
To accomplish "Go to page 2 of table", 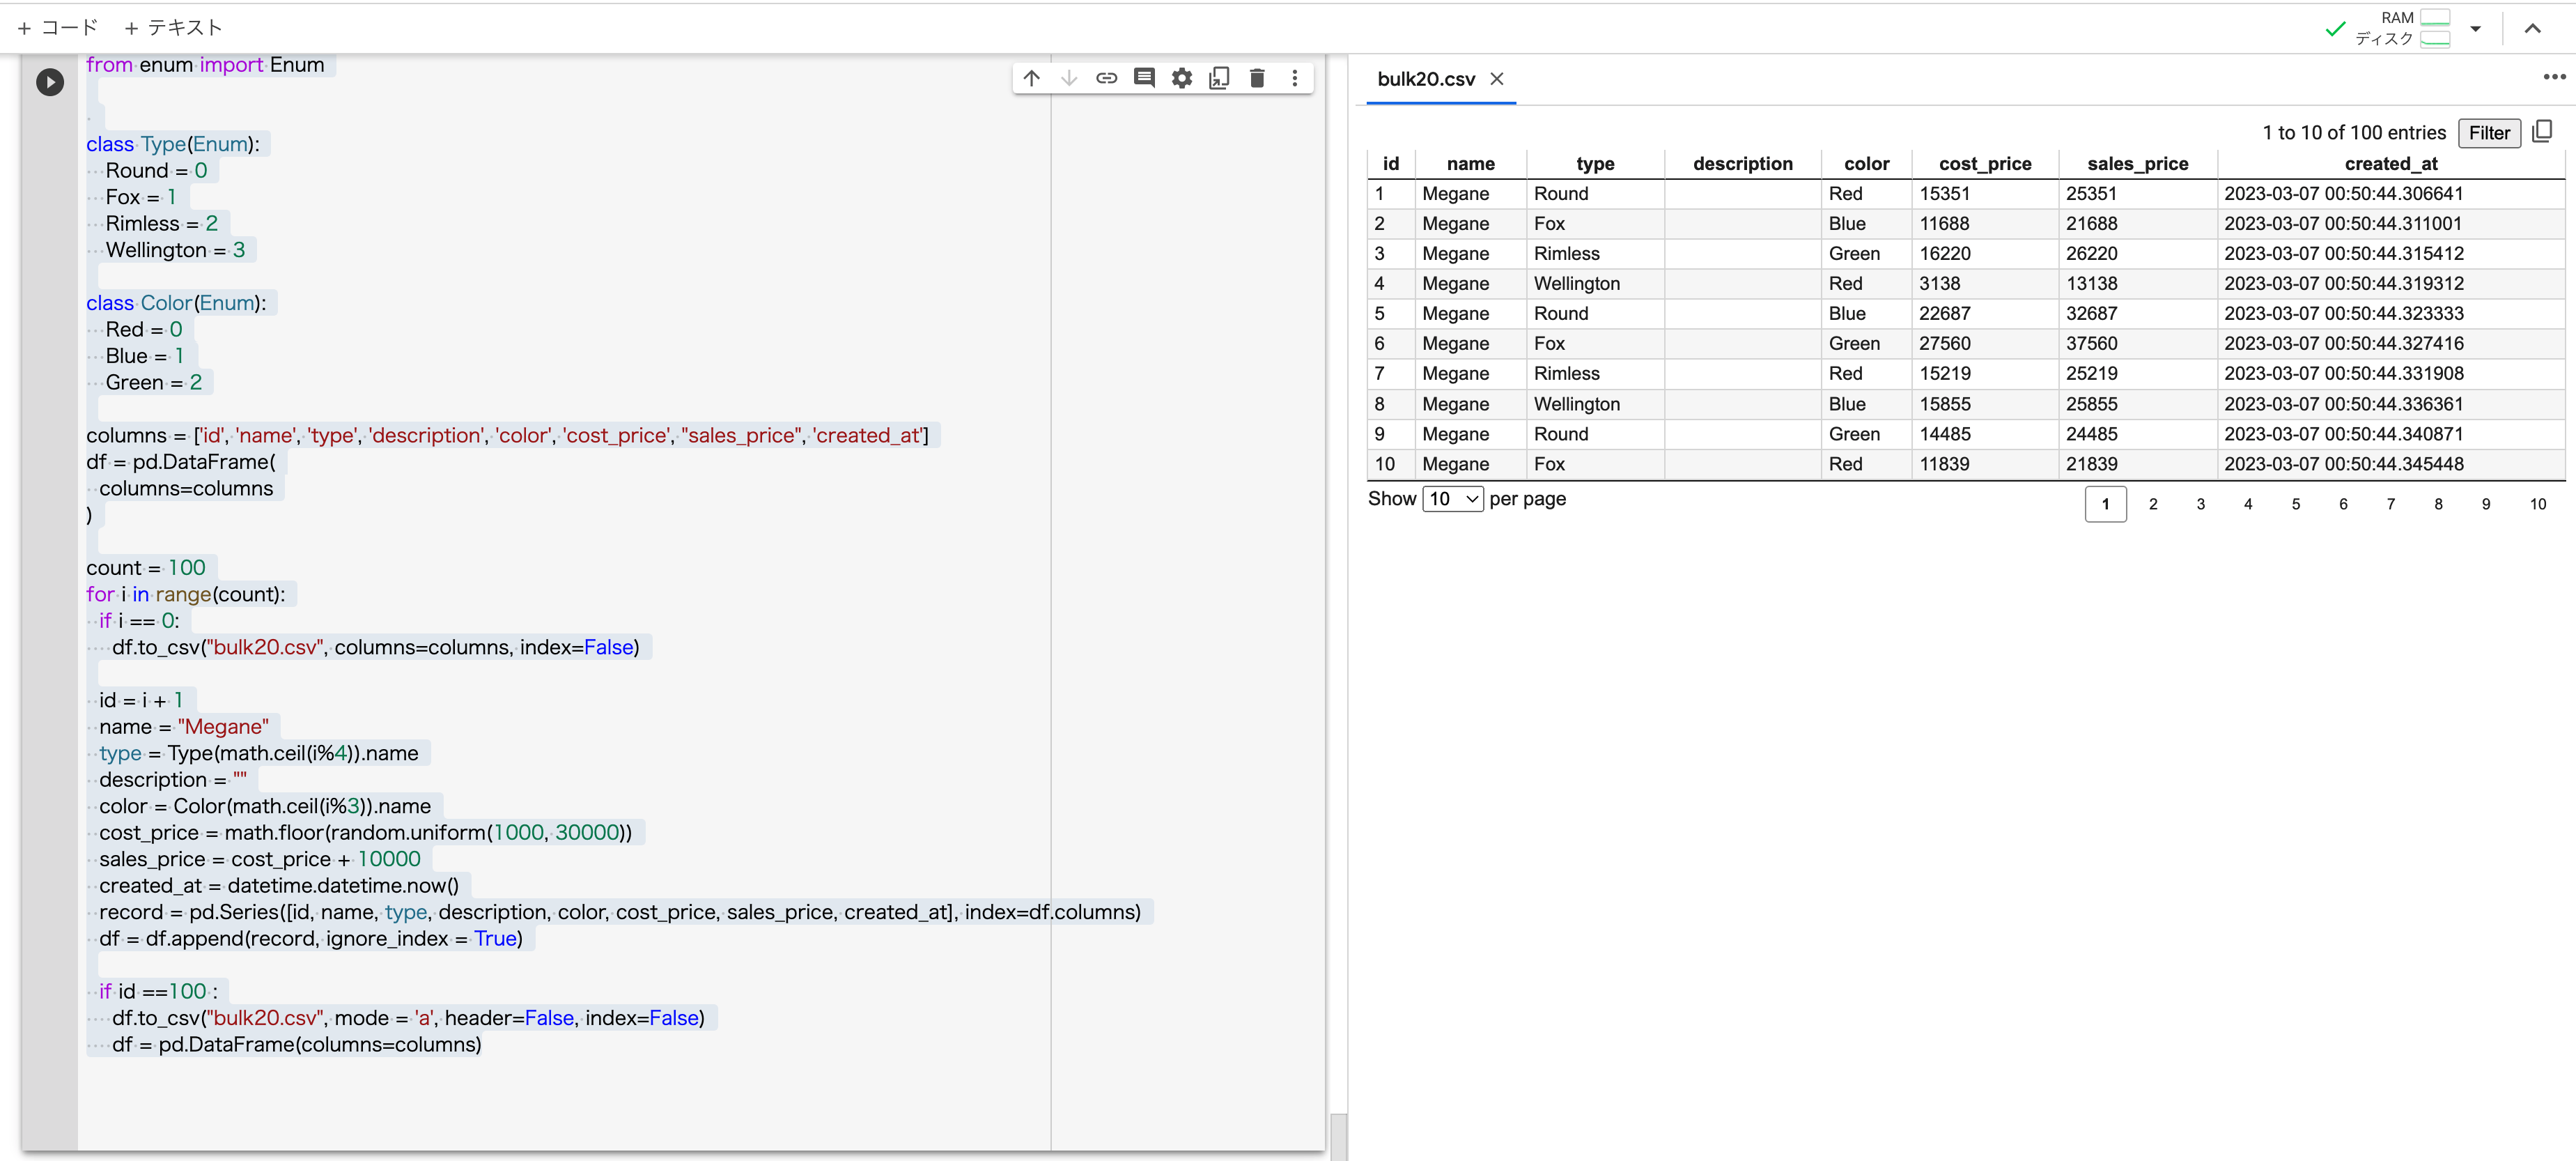I will pos(2152,504).
